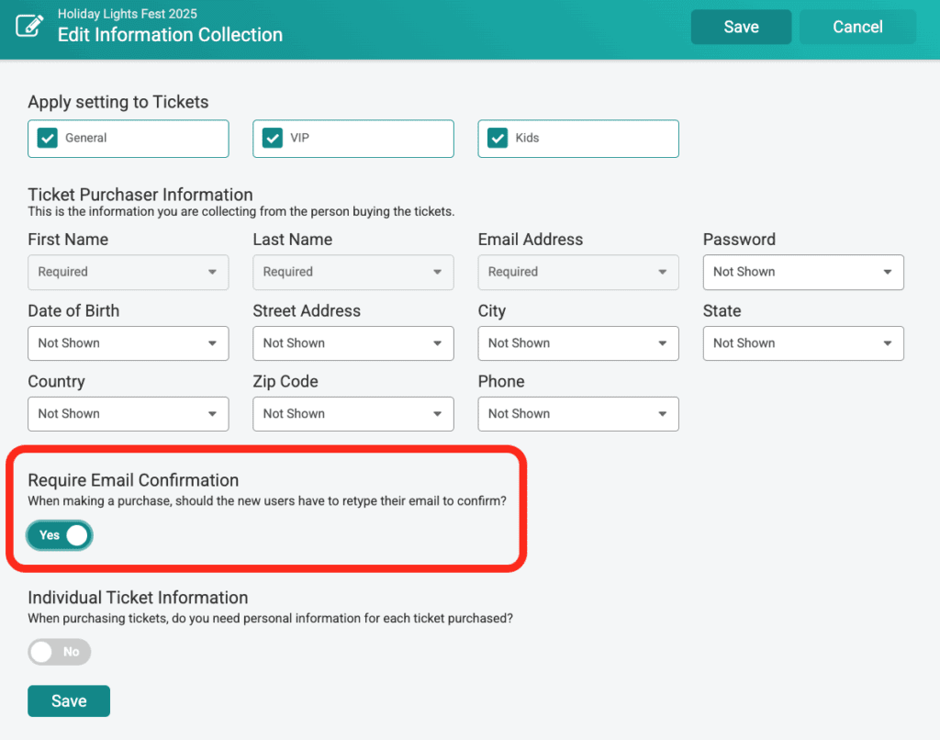Open the Date of Birth dropdown
Image resolution: width=940 pixels, height=740 pixels.
128,343
